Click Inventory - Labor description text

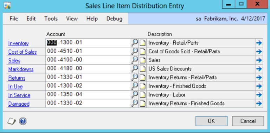pos(167,95)
